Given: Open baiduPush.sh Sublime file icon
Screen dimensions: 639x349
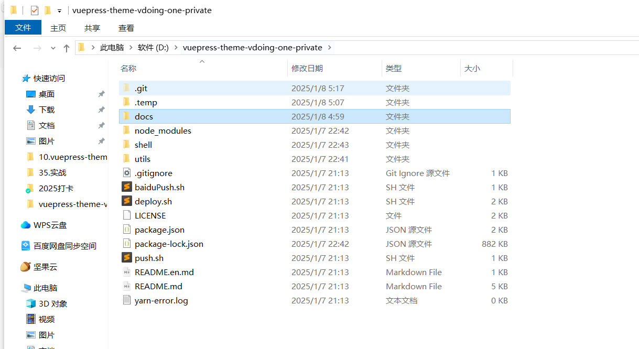Looking at the screenshot, I should (x=126, y=187).
